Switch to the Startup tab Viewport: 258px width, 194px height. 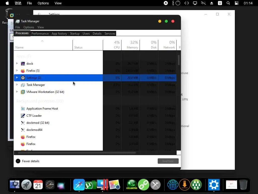pyautogui.click(x=75, y=34)
